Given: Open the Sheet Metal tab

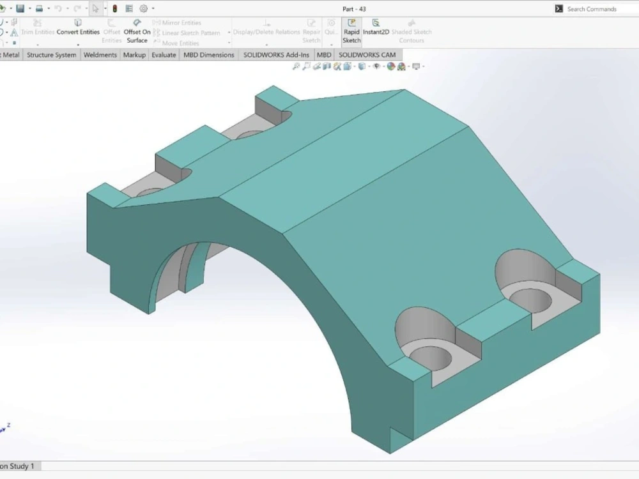Looking at the screenshot, I should point(10,55).
